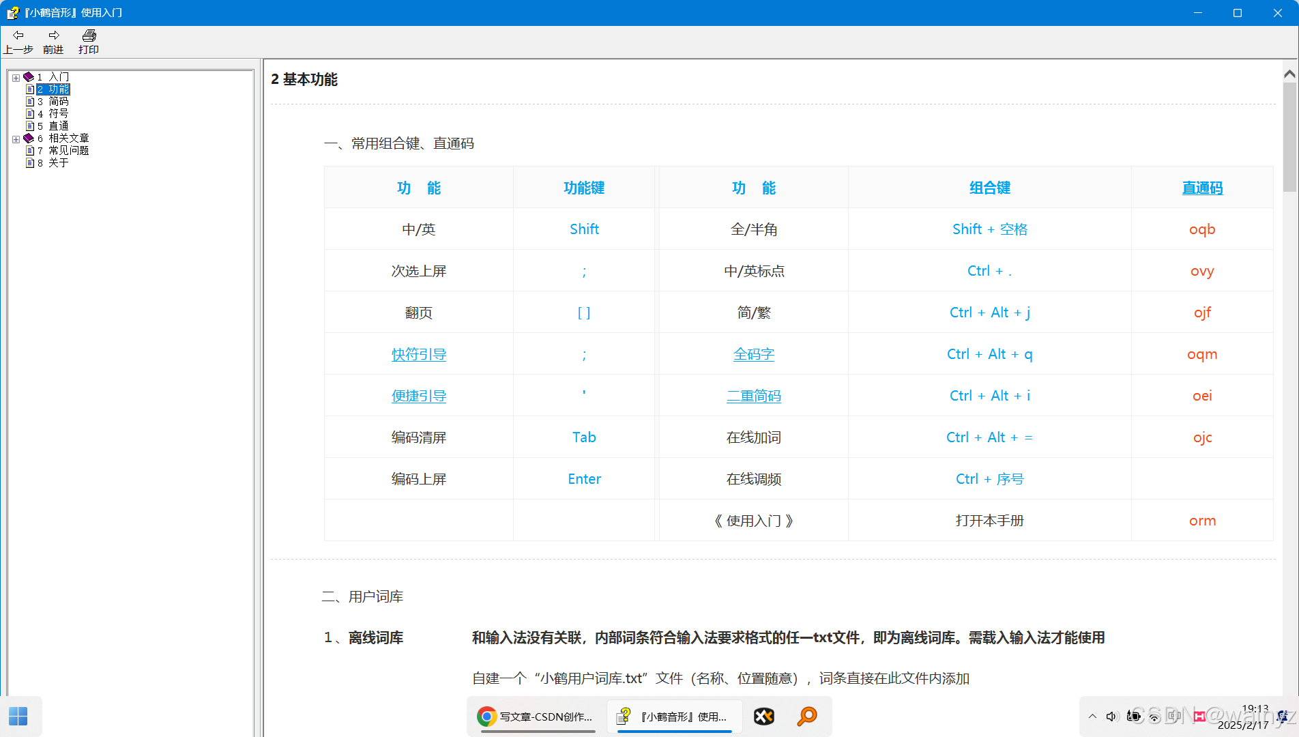1299x737 pixels.
Task: Click the 'Enter' function key cell
Action: pyautogui.click(x=584, y=479)
